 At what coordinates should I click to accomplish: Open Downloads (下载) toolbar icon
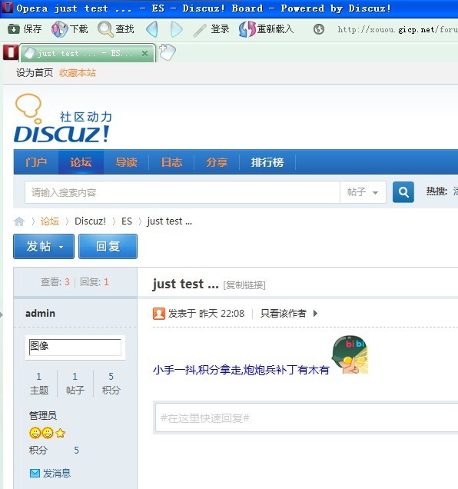59,29
